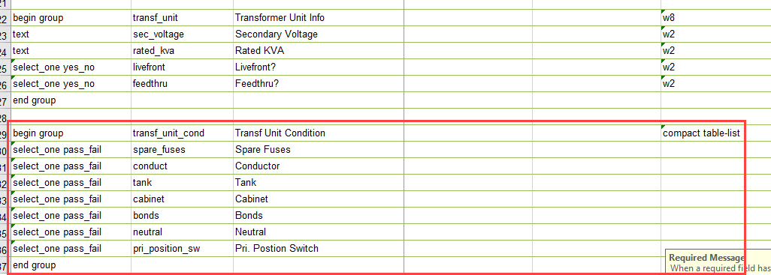Click the 'Secondary Voltage' label cell

pos(318,34)
